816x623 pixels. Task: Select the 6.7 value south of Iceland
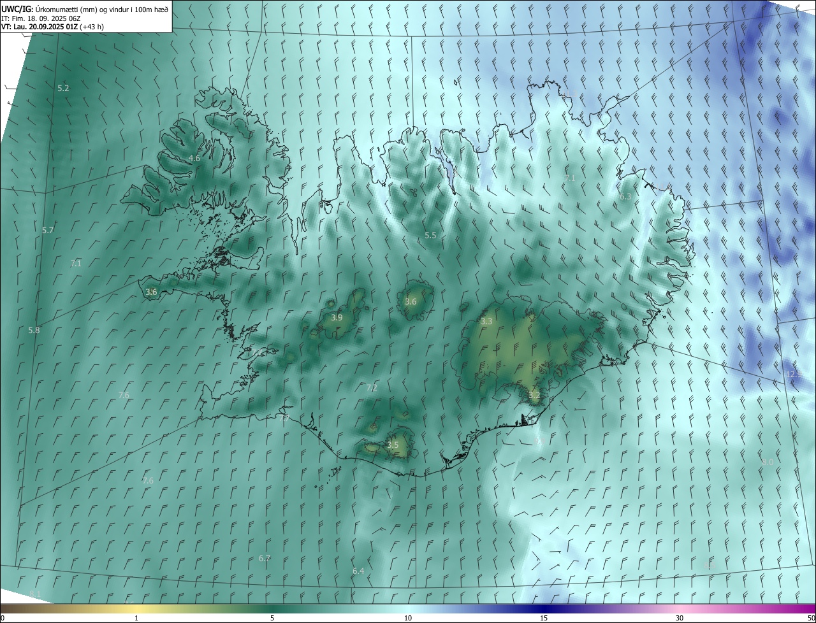(265, 558)
